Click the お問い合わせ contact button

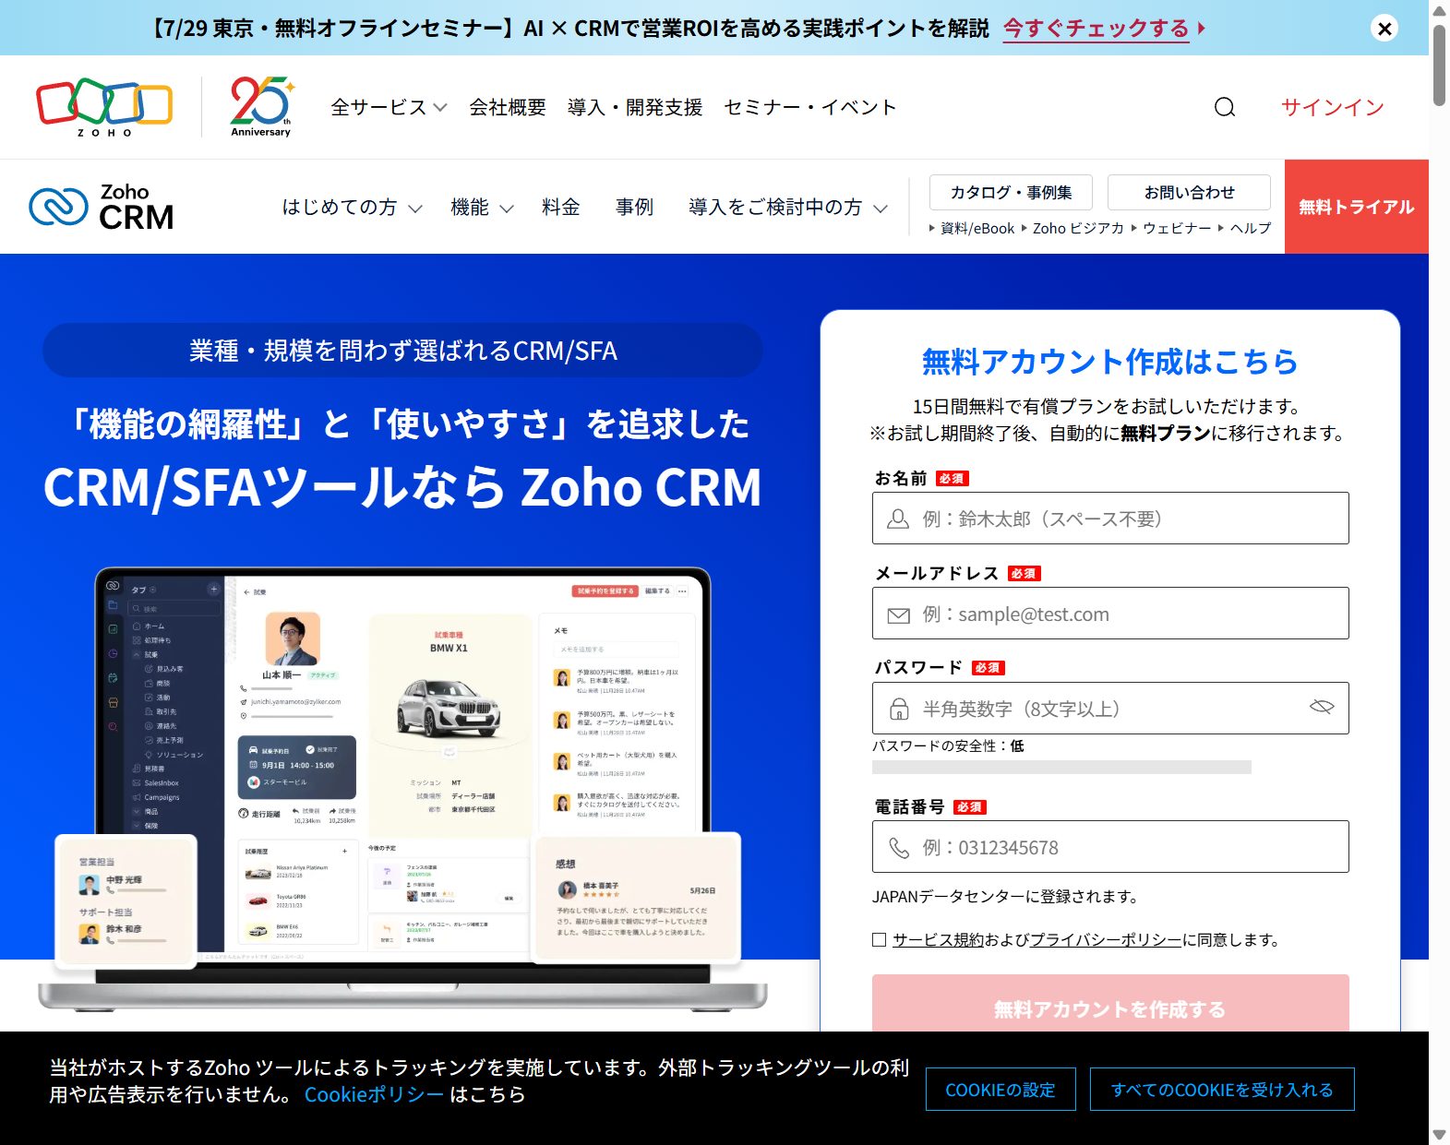click(1189, 192)
